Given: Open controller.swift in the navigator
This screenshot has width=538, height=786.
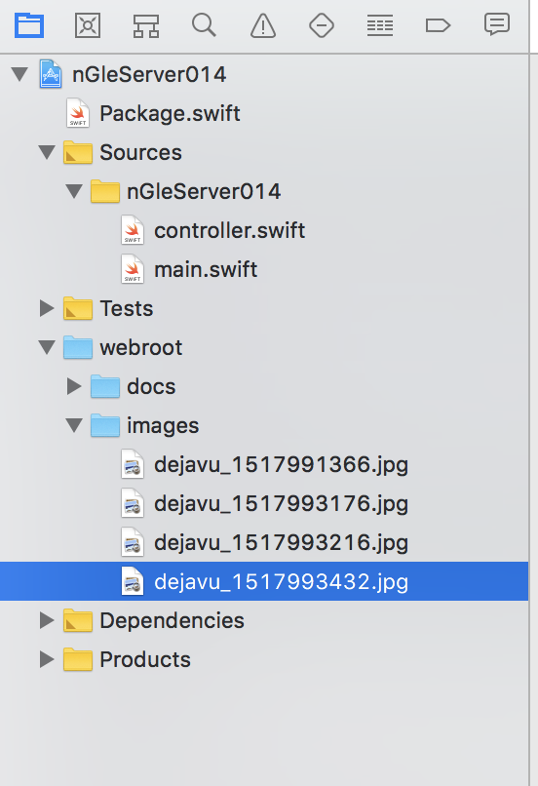Looking at the screenshot, I should pos(212,230).
